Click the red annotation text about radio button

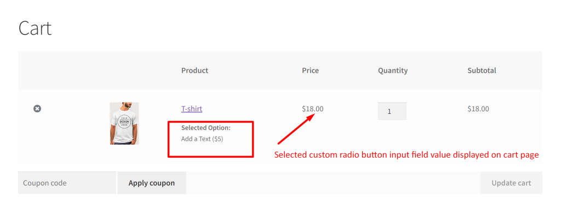[x=407, y=155]
